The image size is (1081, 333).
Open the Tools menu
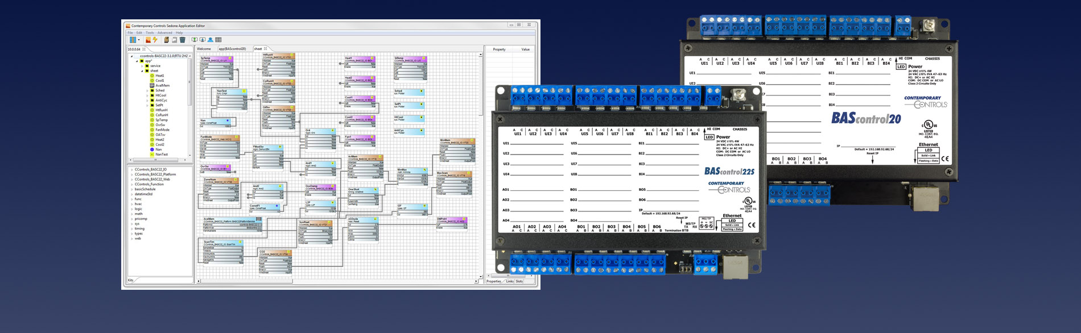tap(150, 33)
